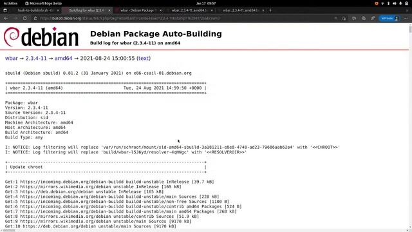Click the sbuild 0.81.2 version line
The height and width of the screenshot is (232, 412).
point(98,73)
